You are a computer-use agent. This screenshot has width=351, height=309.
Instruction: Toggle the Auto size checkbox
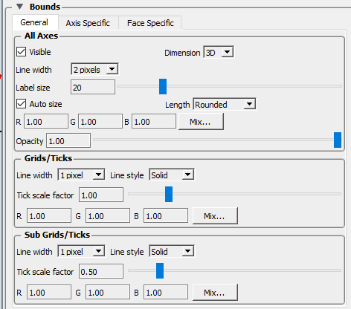pos(21,104)
